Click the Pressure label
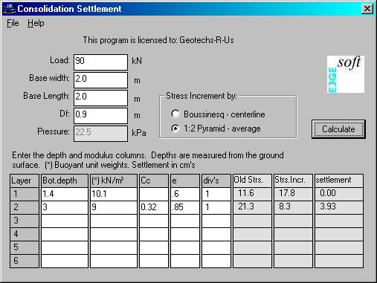 coord(54,131)
